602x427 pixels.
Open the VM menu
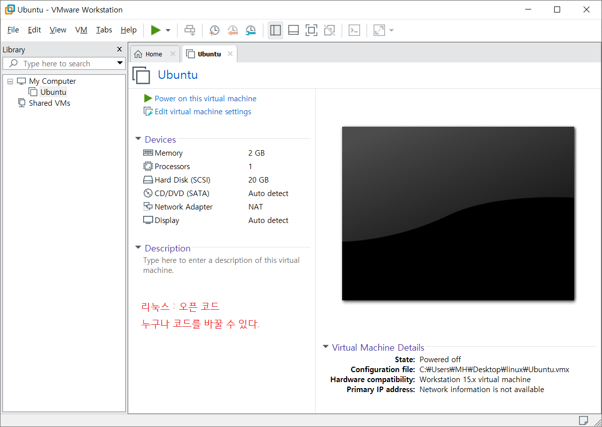[81, 30]
